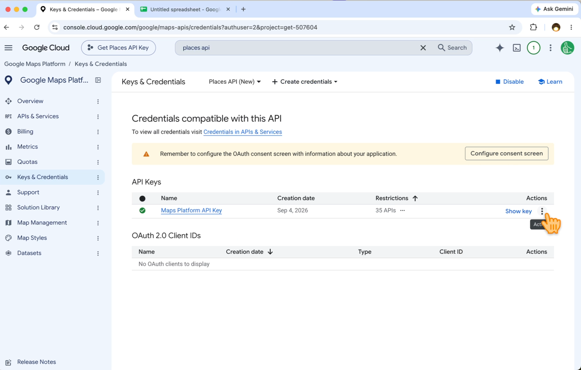Click the Ask Gemini button in Chrome
Image resolution: width=581 pixels, height=370 pixels.
click(x=554, y=9)
